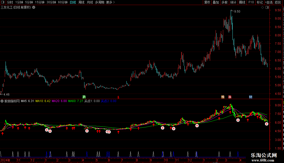The image size is (284, 163).
Task: Open the 统计 statistics tool
Action: point(233,2)
